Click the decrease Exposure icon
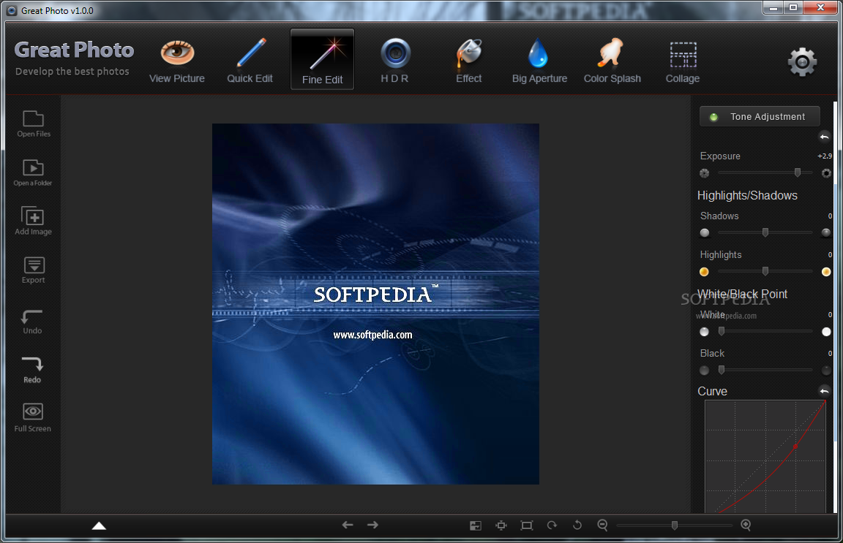The image size is (843, 543). pyautogui.click(x=704, y=173)
